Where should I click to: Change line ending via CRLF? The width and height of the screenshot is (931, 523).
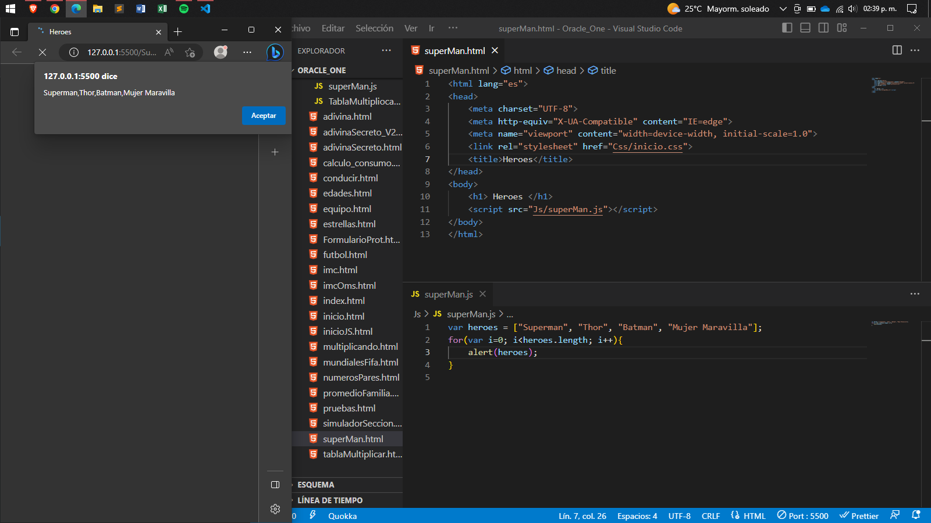[x=710, y=516]
